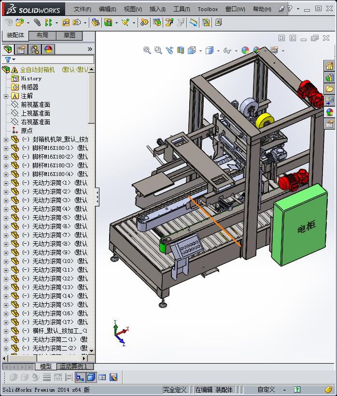
Task: Select the 传感器 tree item
Action: click(x=29, y=88)
